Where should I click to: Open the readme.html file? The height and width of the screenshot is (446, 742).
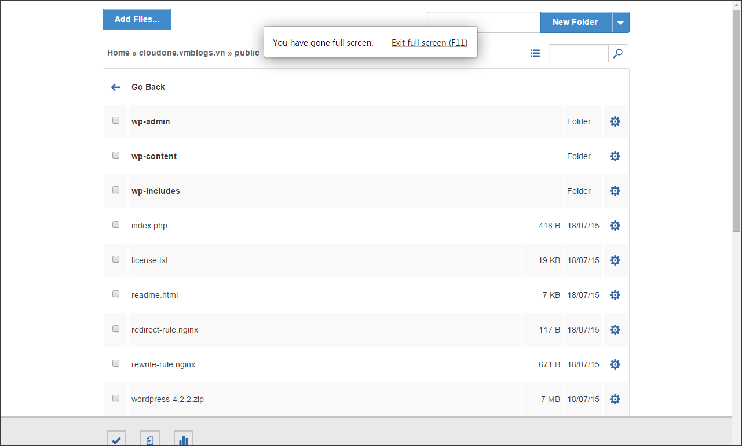click(x=155, y=295)
